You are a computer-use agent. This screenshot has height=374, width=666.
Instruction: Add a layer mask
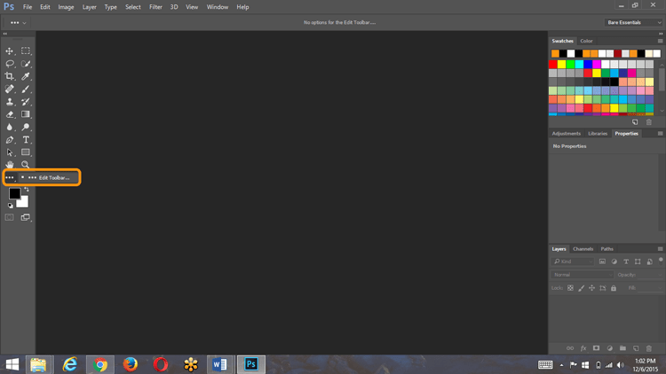[x=597, y=348]
